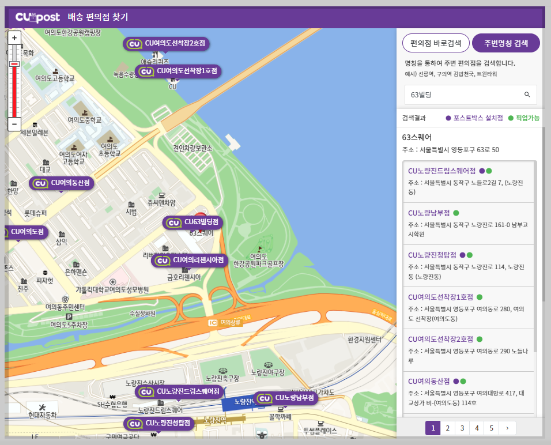Click the red location pin at 63스퀘어
The height and width of the screenshot is (445, 551).
tap(201, 215)
